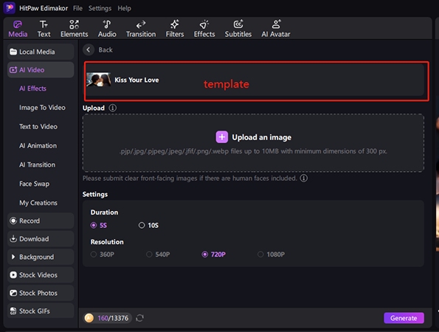Open the Audio tab
The image size is (439, 332).
[107, 29]
